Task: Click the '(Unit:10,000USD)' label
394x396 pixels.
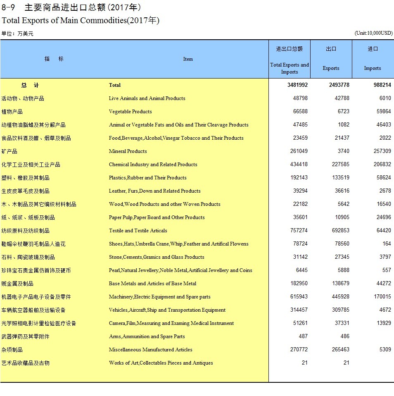Action: coord(373,33)
